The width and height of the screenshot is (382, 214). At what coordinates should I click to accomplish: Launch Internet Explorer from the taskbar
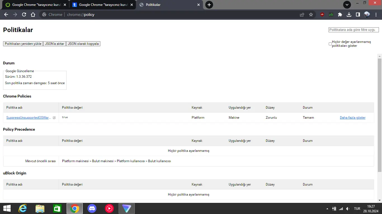coord(23,208)
